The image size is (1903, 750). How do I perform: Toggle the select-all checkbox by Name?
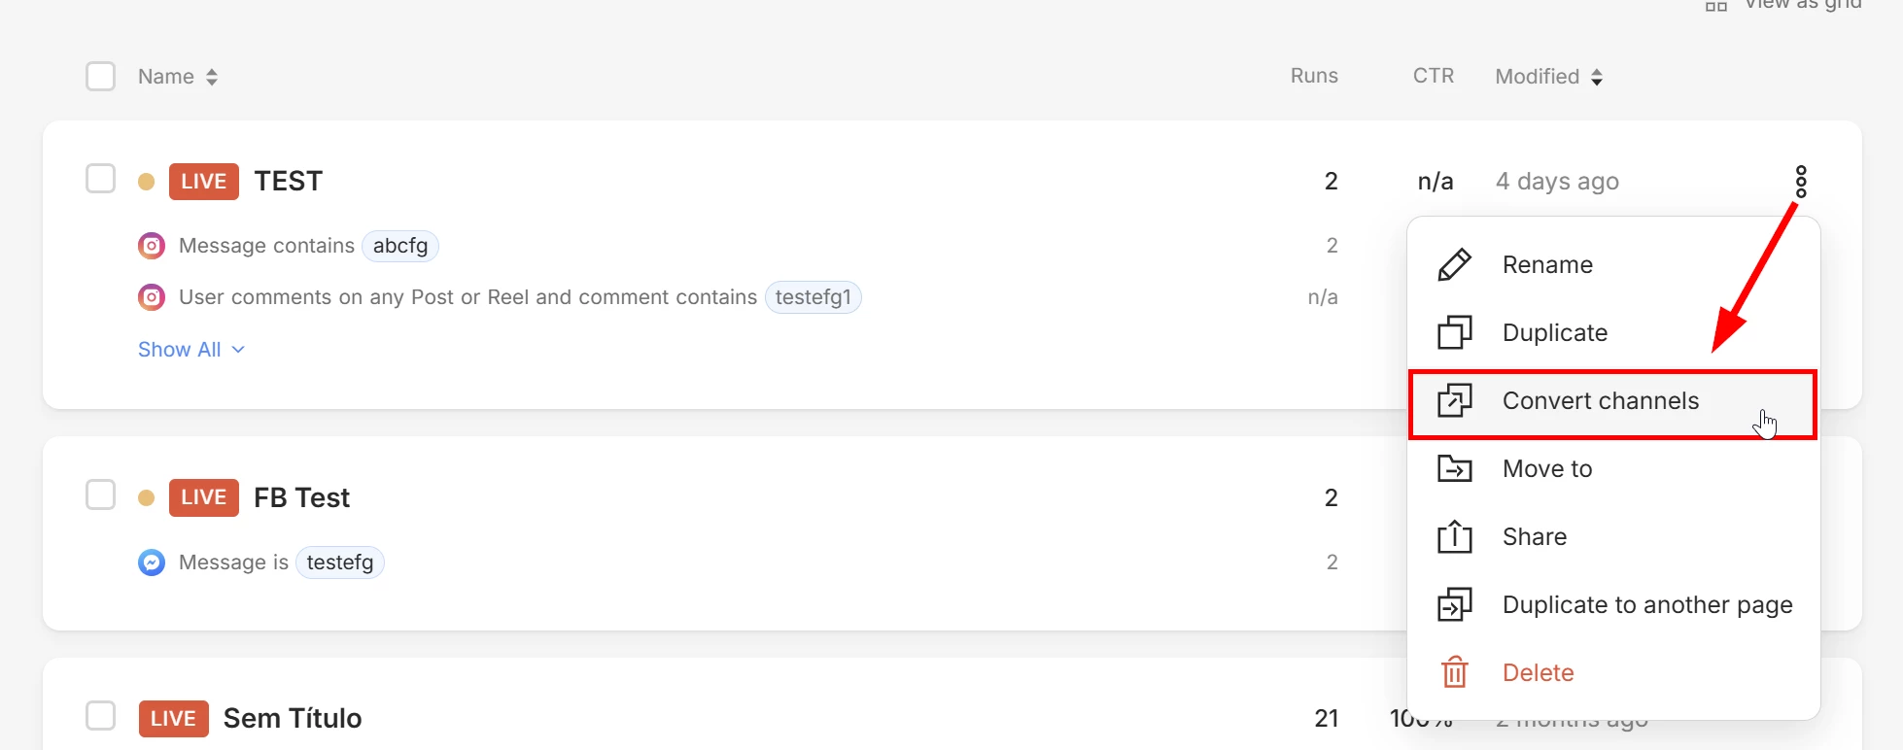tap(101, 77)
